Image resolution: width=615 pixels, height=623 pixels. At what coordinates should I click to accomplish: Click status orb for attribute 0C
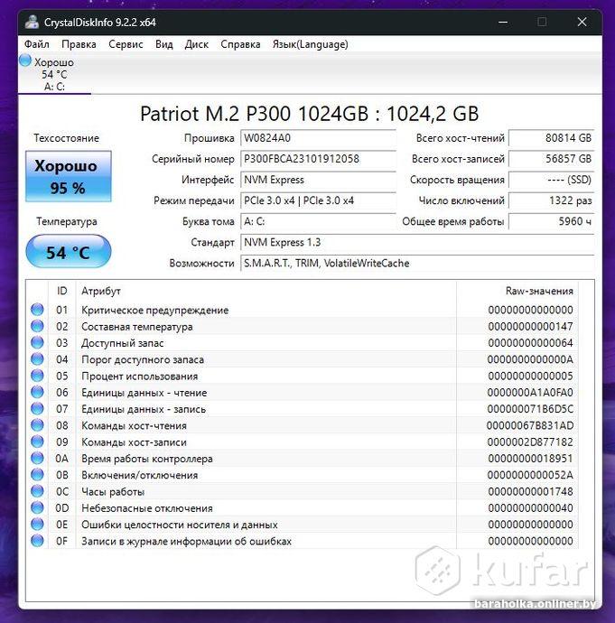click(37, 491)
